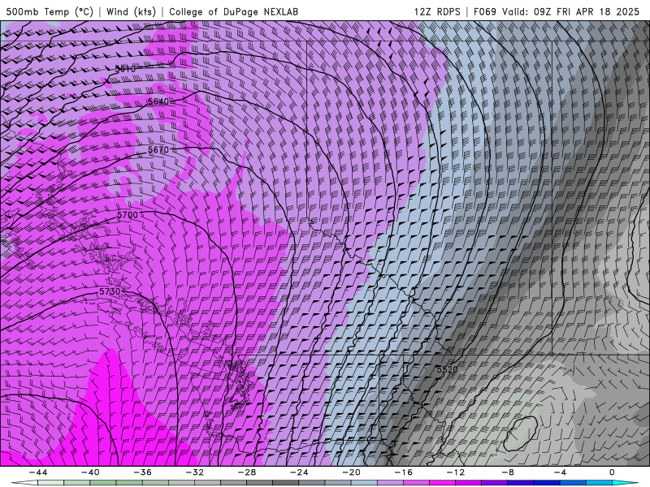Click 'College of DuPage NEXLAB' header text
The image size is (650, 487).
point(233,11)
